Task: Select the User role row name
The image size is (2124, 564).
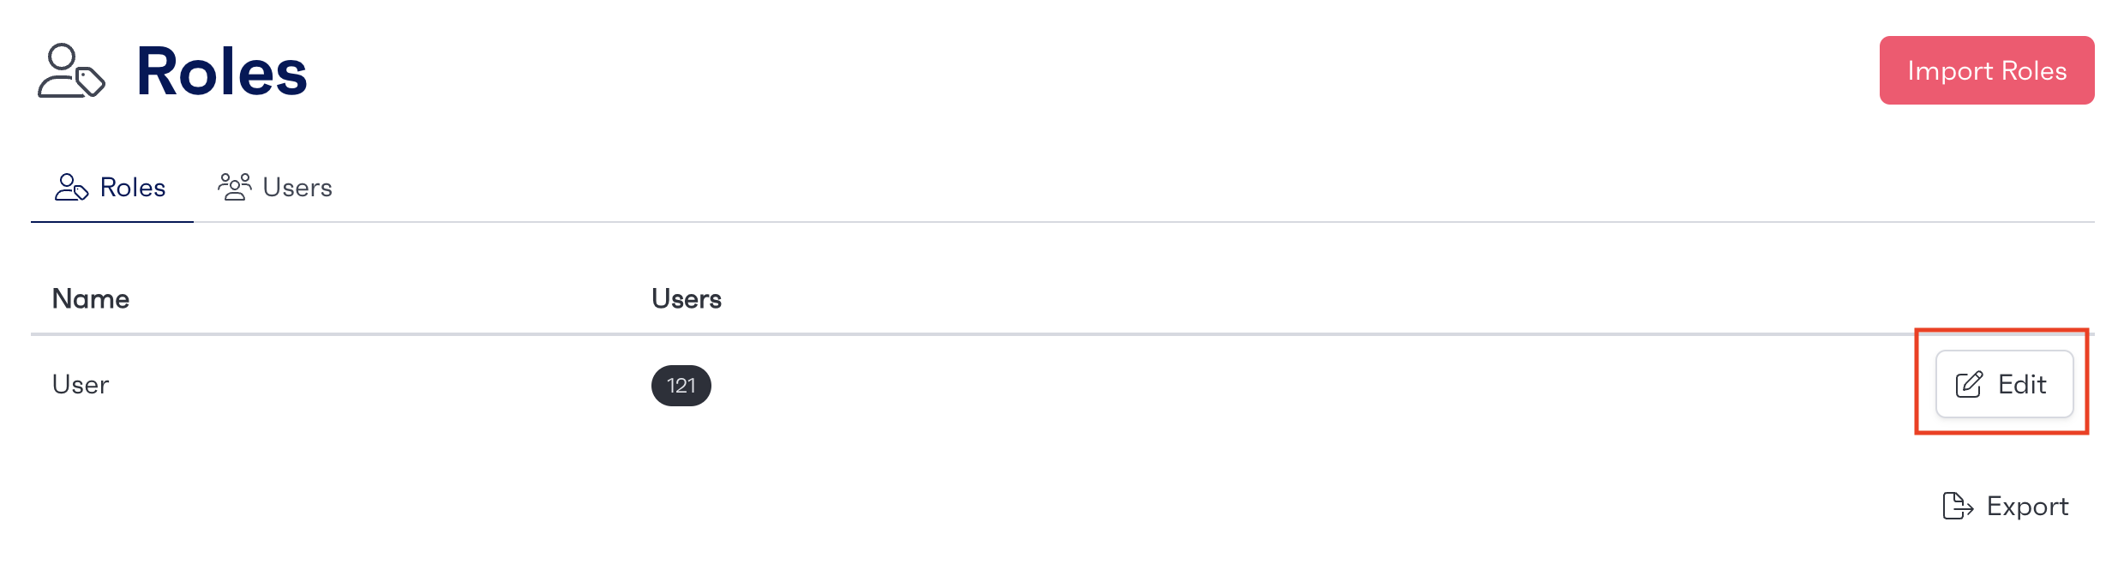Action: [81, 385]
